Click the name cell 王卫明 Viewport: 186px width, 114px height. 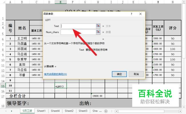(x=22, y=38)
